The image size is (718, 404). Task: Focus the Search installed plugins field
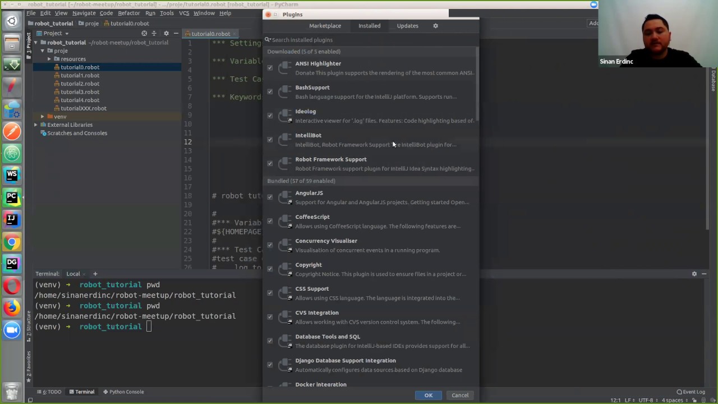coord(371,40)
